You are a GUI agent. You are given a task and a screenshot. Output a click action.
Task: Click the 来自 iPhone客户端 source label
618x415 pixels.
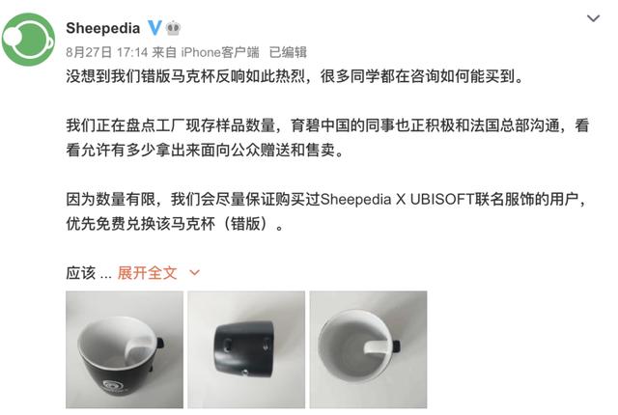[206, 52]
